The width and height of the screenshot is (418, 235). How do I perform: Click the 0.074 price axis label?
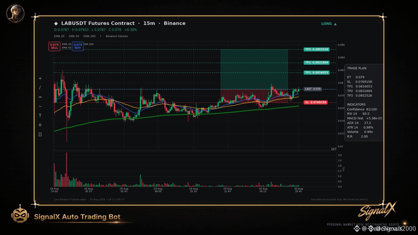pos(341,121)
